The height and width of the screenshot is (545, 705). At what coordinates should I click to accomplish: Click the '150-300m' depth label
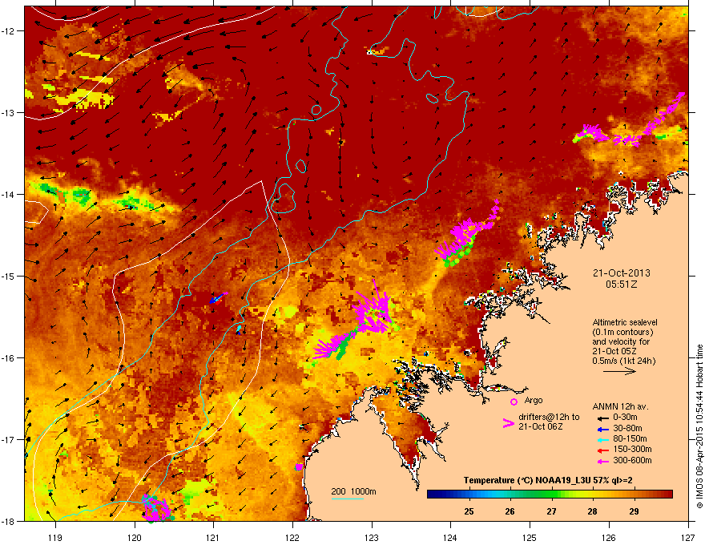[x=632, y=449]
